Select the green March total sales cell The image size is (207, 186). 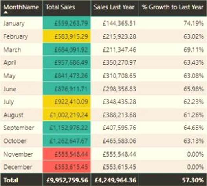pyautogui.click(x=67, y=49)
